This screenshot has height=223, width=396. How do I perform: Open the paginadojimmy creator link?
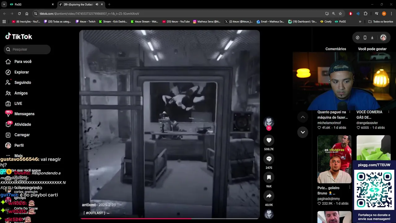click(x=329, y=199)
